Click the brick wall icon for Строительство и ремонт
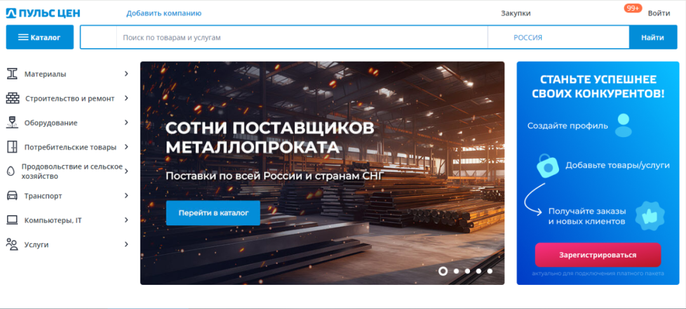 click(13, 98)
